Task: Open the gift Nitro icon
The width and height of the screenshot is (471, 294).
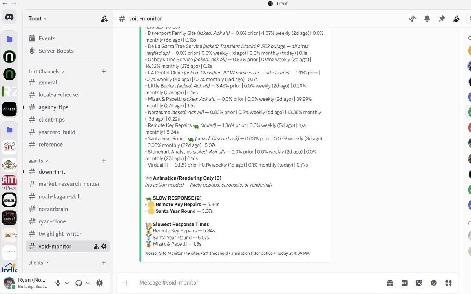Action: pos(390,283)
